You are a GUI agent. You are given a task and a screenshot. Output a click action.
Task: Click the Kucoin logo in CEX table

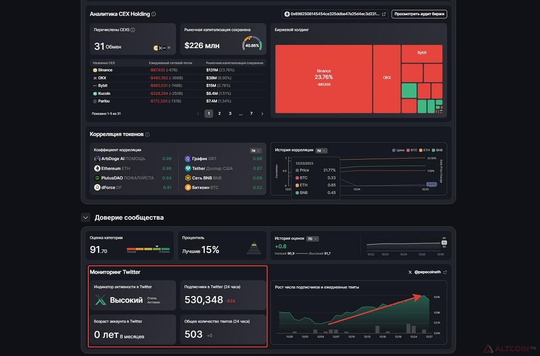95,93
